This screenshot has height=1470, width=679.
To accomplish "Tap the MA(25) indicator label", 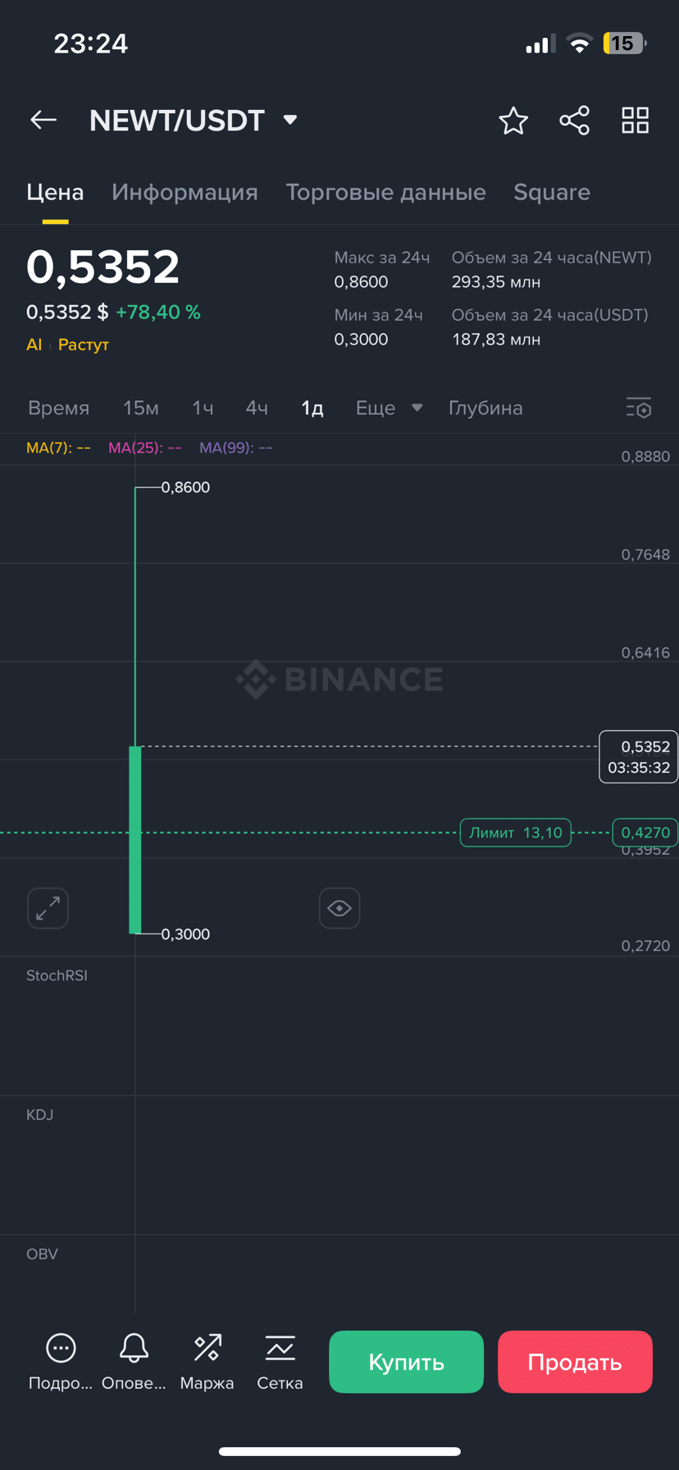I will tap(145, 448).
